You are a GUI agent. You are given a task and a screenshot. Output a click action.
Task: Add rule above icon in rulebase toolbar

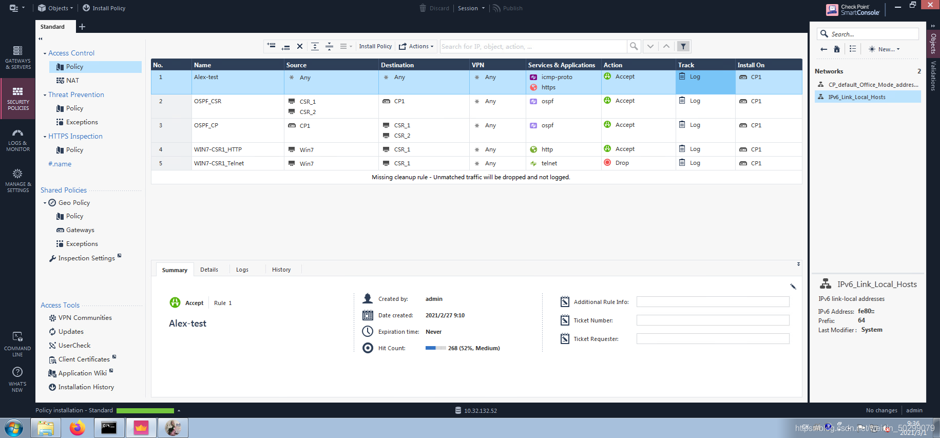[271, 46]
